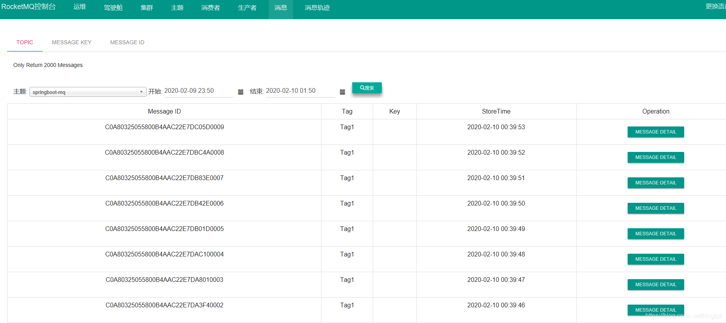
Task: Select message ID C0A80325055800B4AAC22E7DA3F40002
Action: (164, 305)
